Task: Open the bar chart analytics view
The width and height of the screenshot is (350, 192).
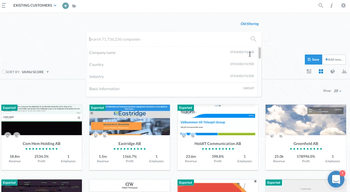Action: tap(344, 71)
